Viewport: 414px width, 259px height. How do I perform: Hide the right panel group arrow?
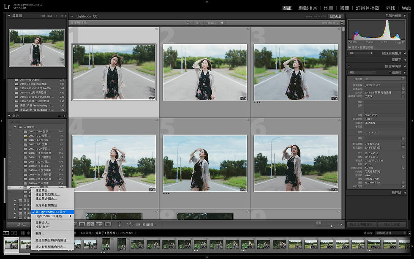(x=412, y=121)
